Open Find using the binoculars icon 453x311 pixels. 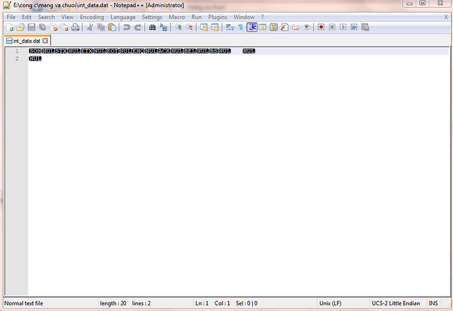point(152,28)
